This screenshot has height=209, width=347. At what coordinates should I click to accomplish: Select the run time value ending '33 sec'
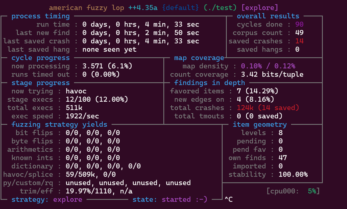pos(141,24)
